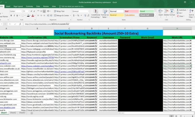Image resolution: width=195 pixels, height=117 pixels.
Task: Open the Formulas ribbon tab
Action: [x=30, y=6]
